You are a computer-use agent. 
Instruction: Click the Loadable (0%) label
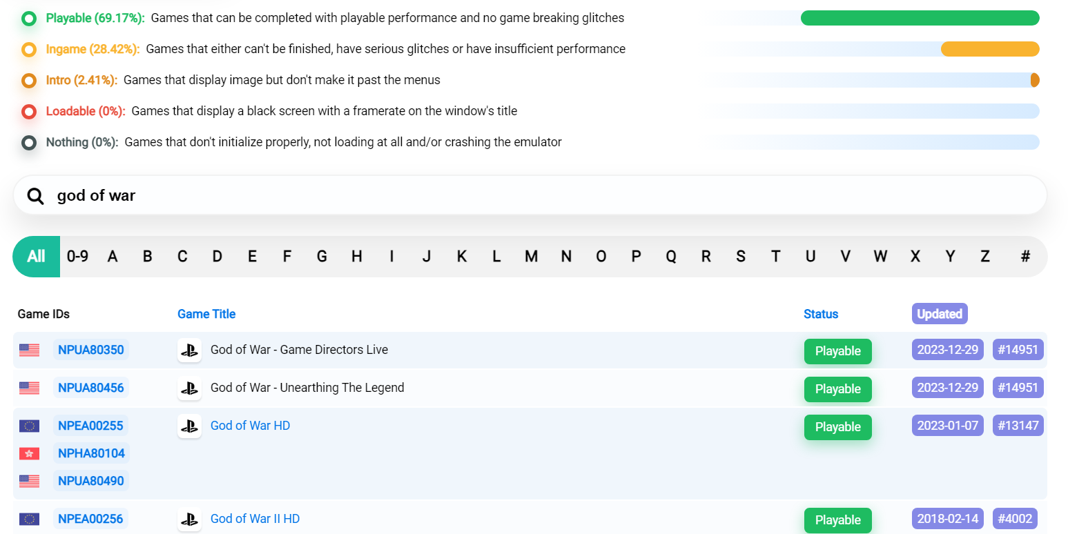pyautogui.click(x=86, y=111)
